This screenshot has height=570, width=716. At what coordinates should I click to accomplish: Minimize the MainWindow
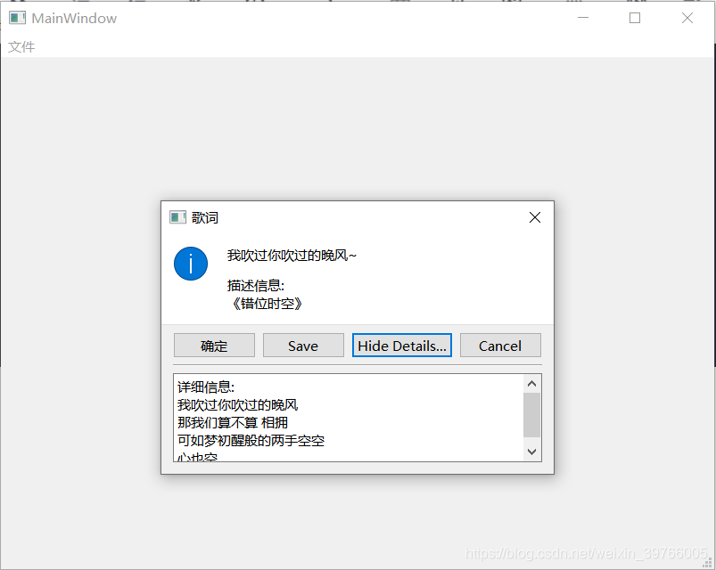583,18
